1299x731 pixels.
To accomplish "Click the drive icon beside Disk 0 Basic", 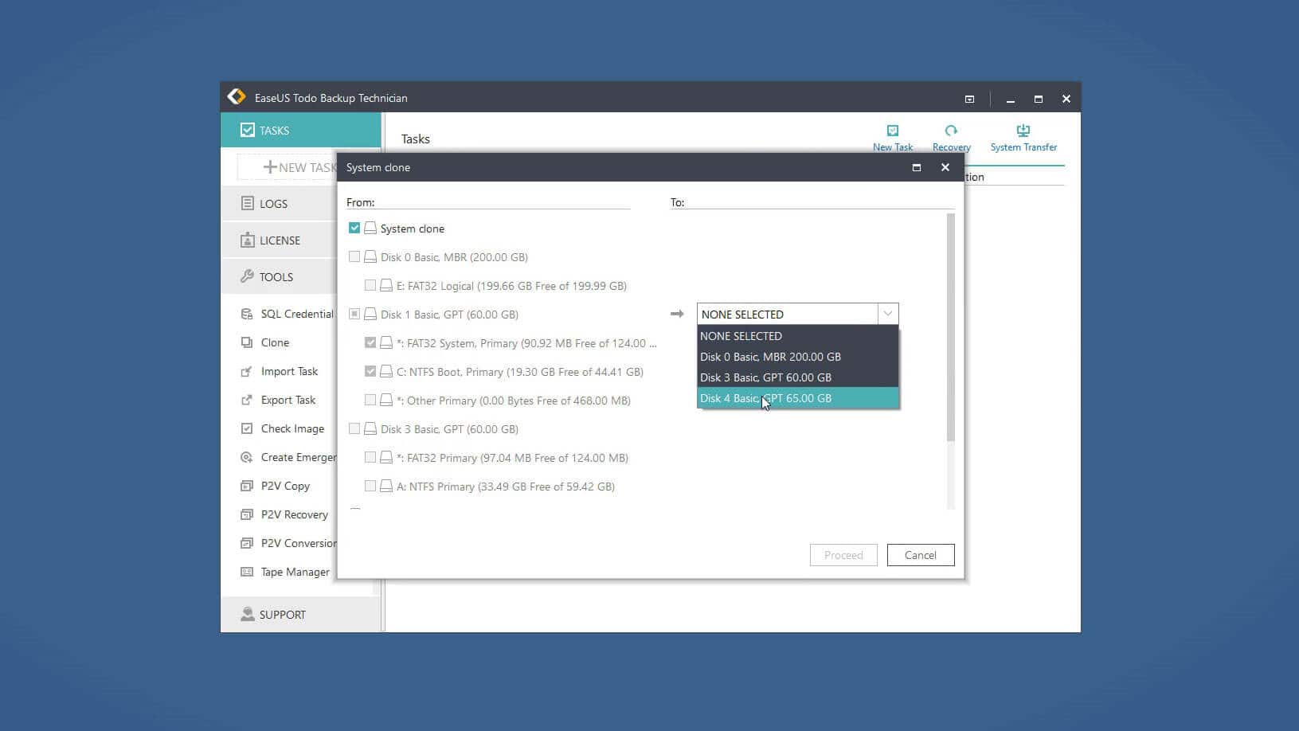I will coord(370,256).
